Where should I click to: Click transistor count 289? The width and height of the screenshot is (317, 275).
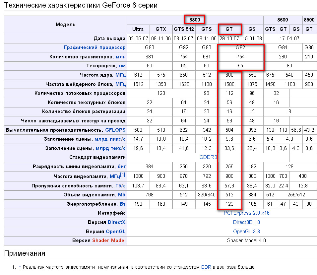283,57
